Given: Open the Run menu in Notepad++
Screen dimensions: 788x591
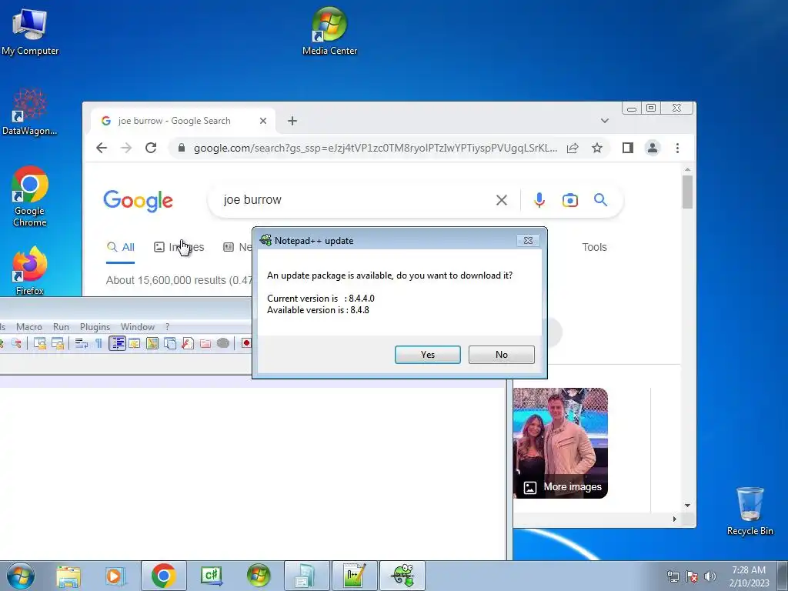Looking at the screenshot, I should coord(61,326).
